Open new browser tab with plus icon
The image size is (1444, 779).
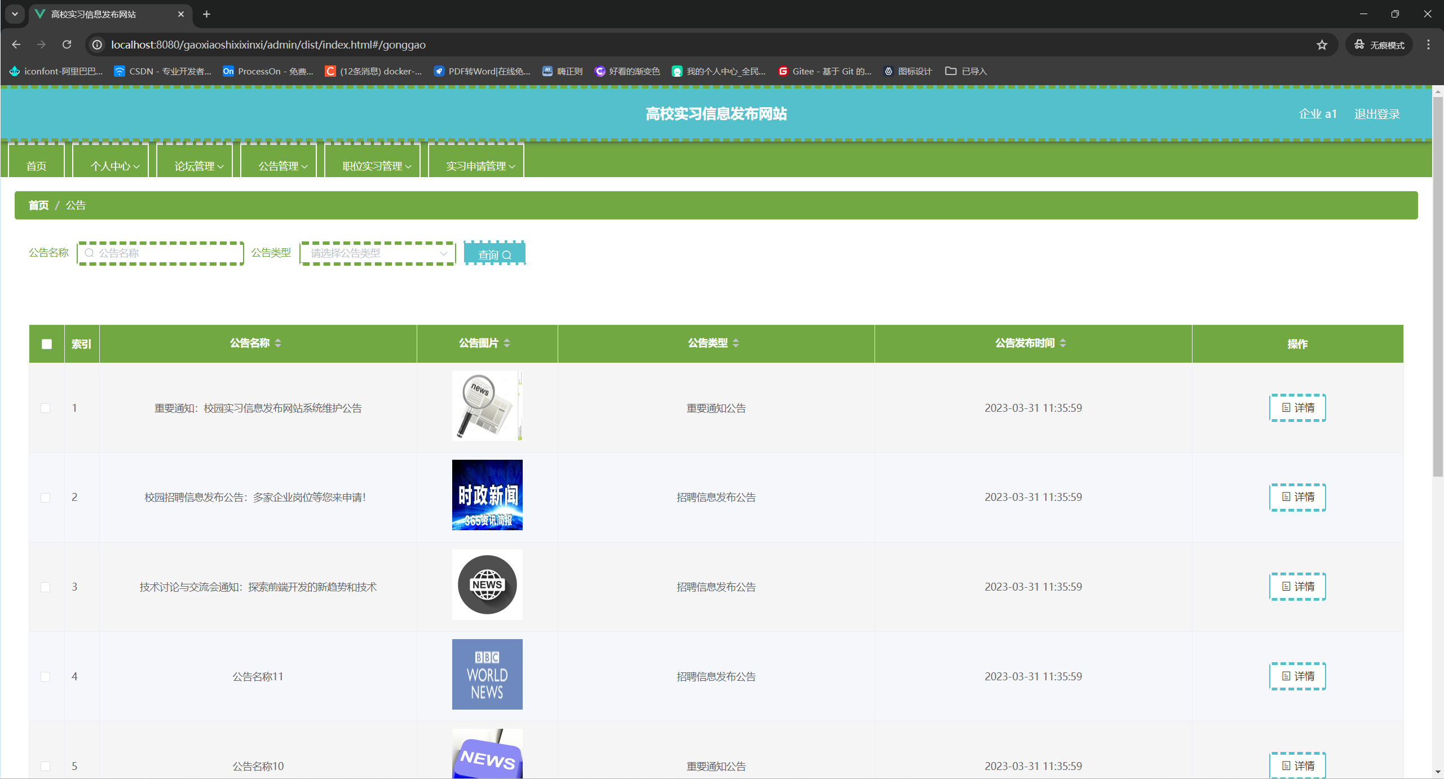click(206, 14)
